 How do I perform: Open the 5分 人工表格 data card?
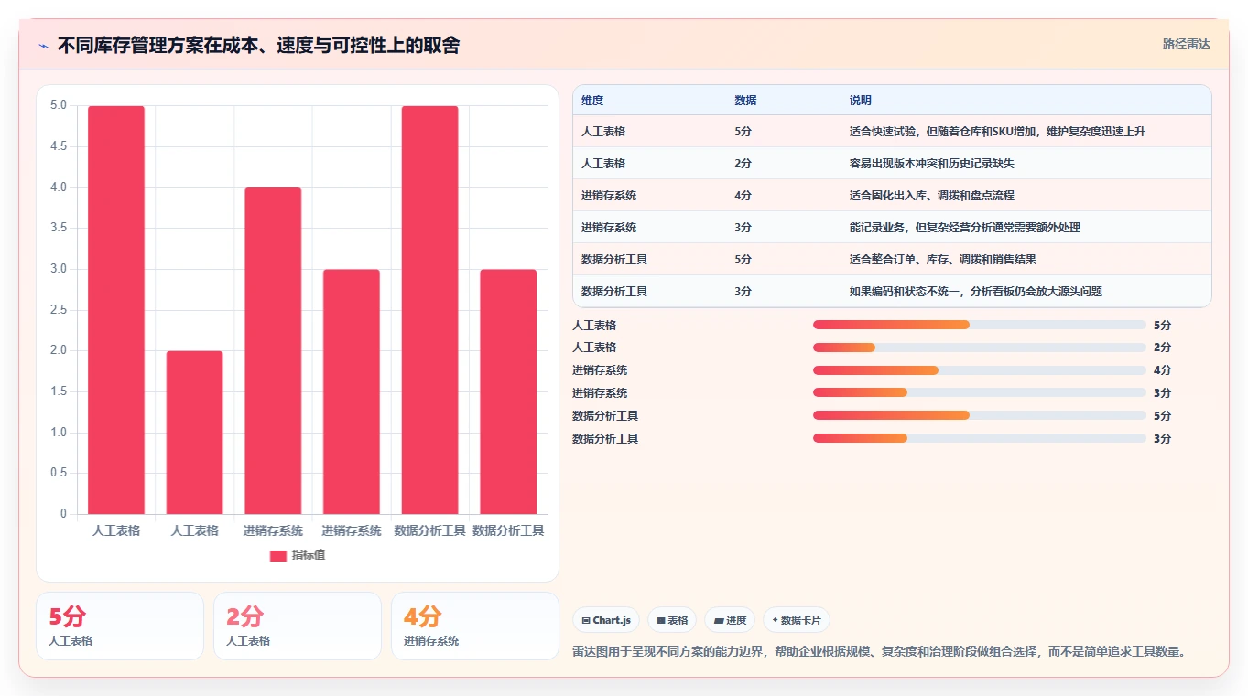click(x=120, y=626)
